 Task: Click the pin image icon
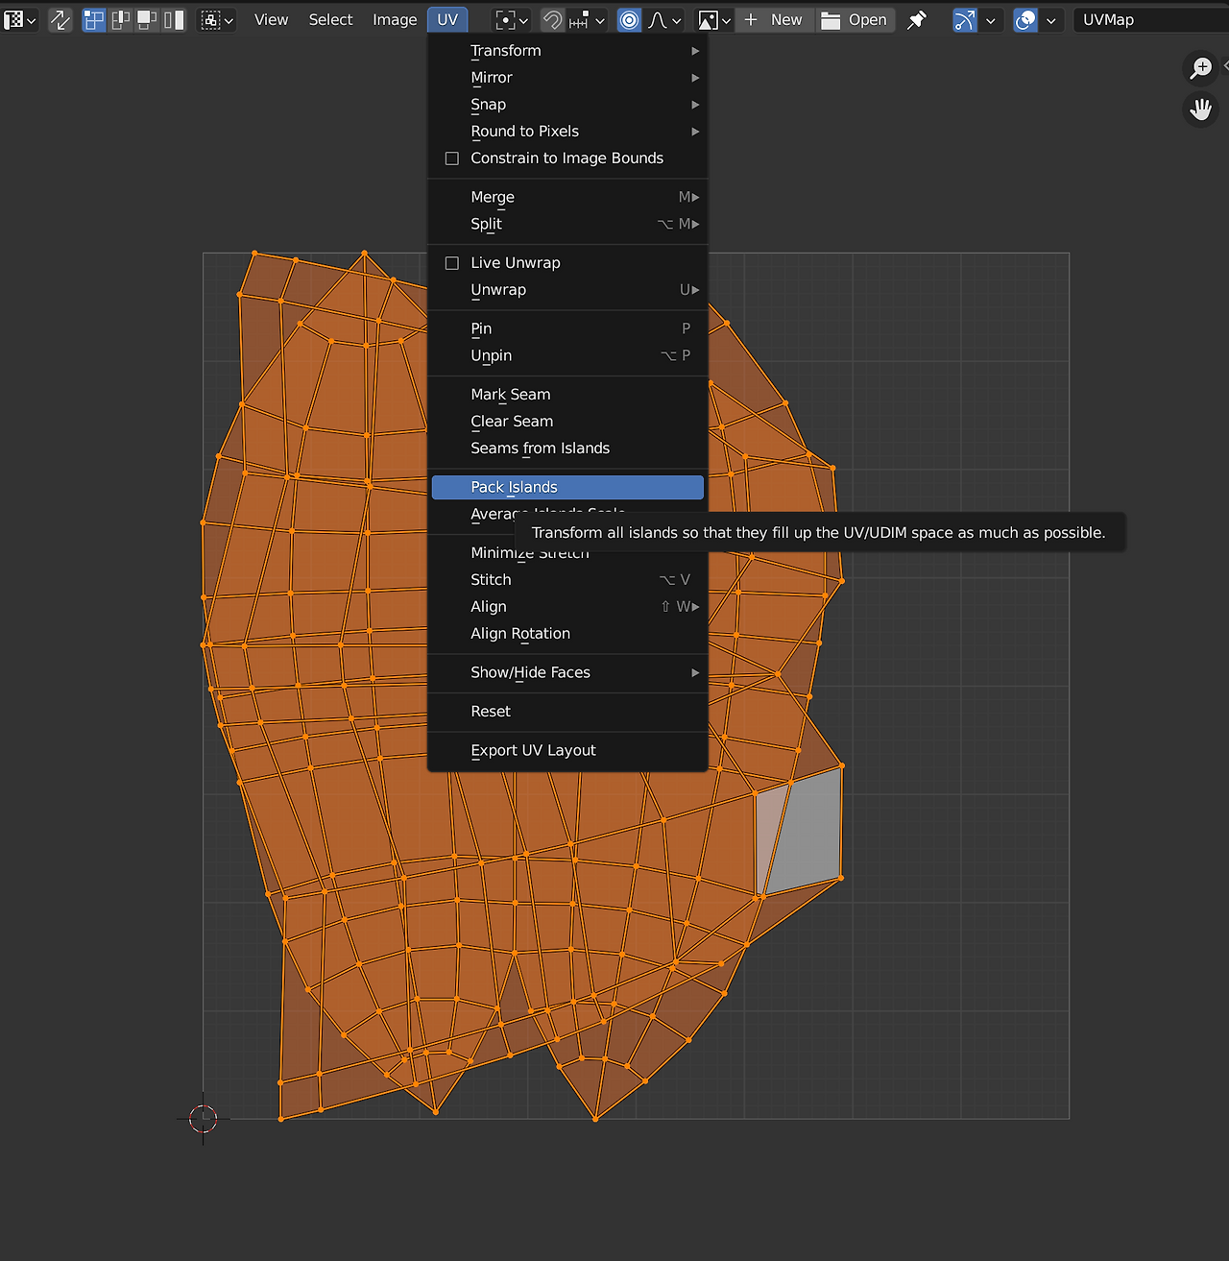[x=917, y=19]
